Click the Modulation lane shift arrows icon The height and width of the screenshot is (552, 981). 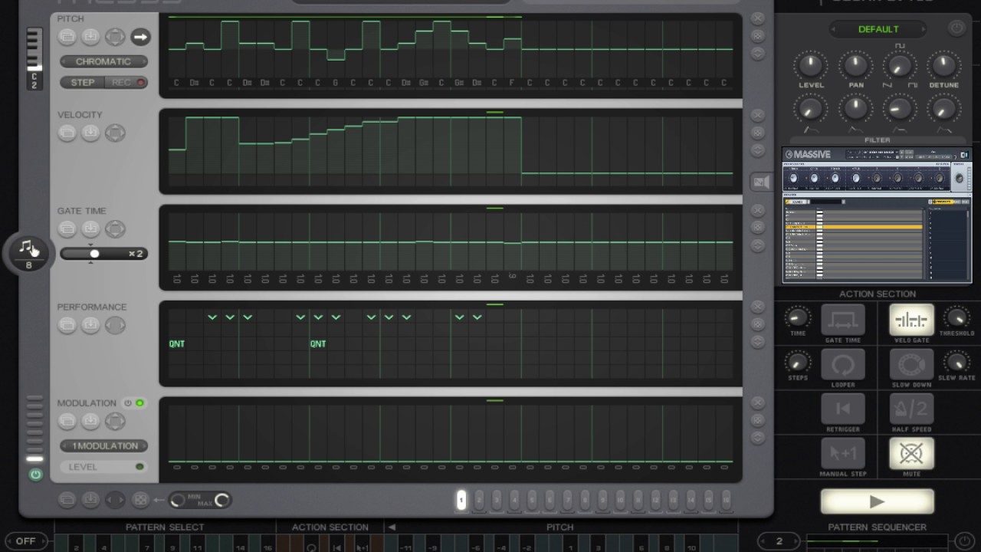coord(115,421)
